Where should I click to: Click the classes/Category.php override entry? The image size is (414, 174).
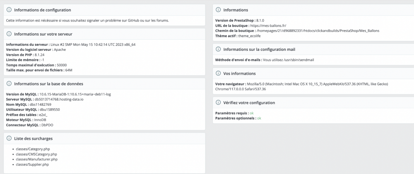pyautogui.click(x=33, y=149)
